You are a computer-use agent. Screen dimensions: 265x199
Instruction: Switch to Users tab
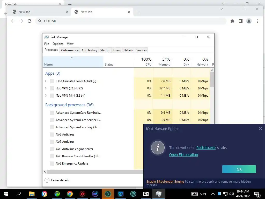(117, 50)
